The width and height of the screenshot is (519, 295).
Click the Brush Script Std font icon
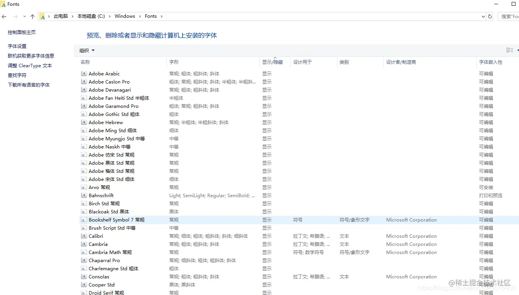[x=84, y=228]
